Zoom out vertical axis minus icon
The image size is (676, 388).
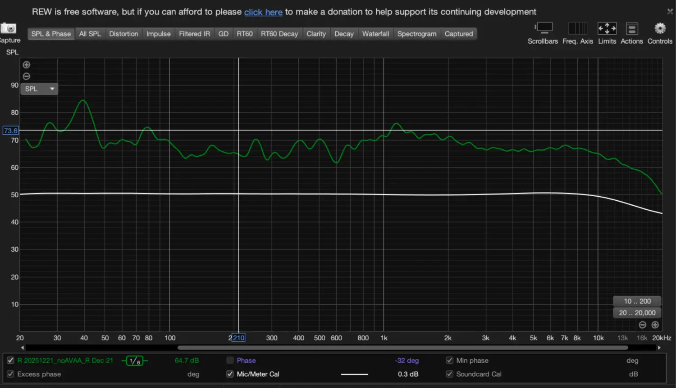point(27,77)
